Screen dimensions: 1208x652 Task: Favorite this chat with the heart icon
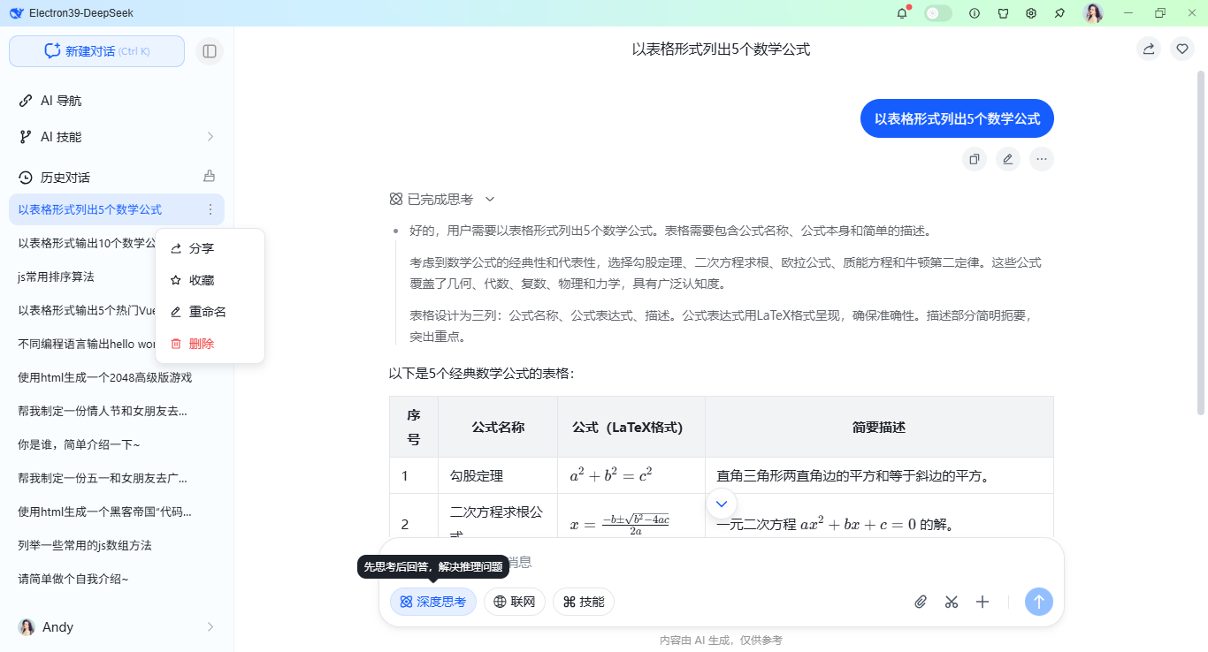coord(1181,49)
